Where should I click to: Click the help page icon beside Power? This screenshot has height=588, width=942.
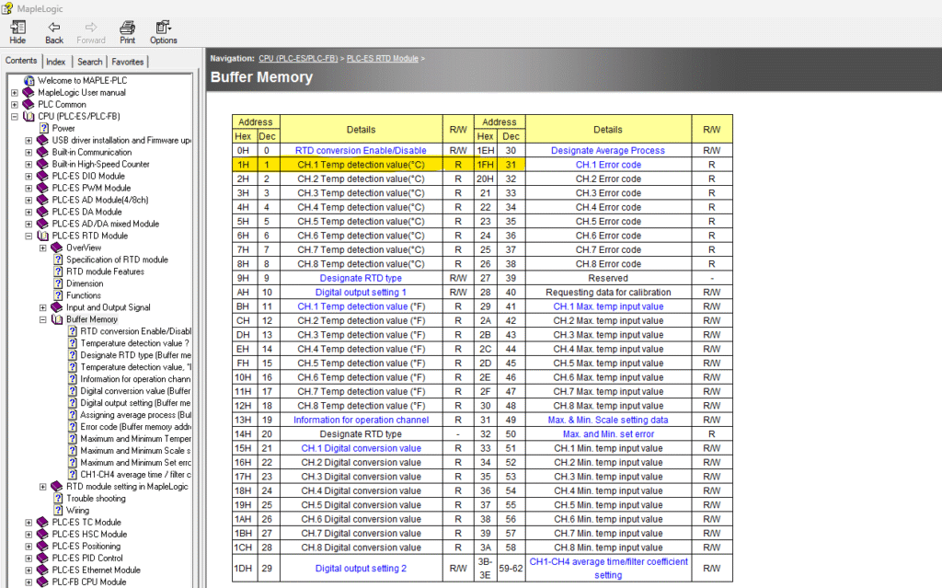[44, 128]
